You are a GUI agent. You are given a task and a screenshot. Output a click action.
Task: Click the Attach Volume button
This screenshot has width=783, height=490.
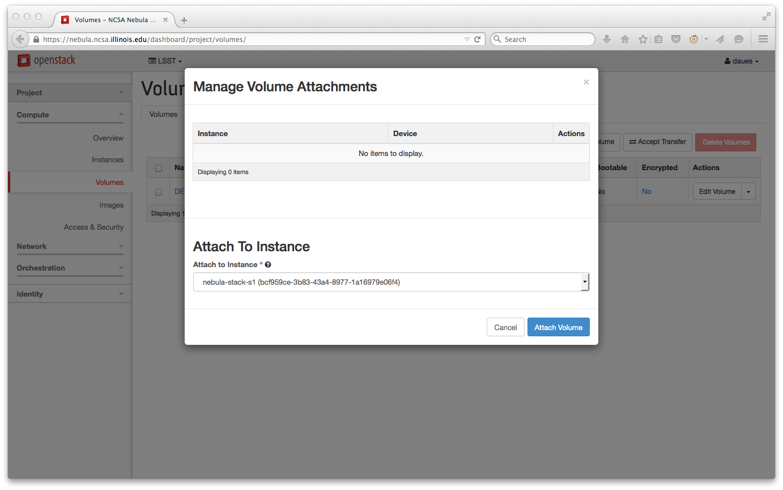pos(559,327)
